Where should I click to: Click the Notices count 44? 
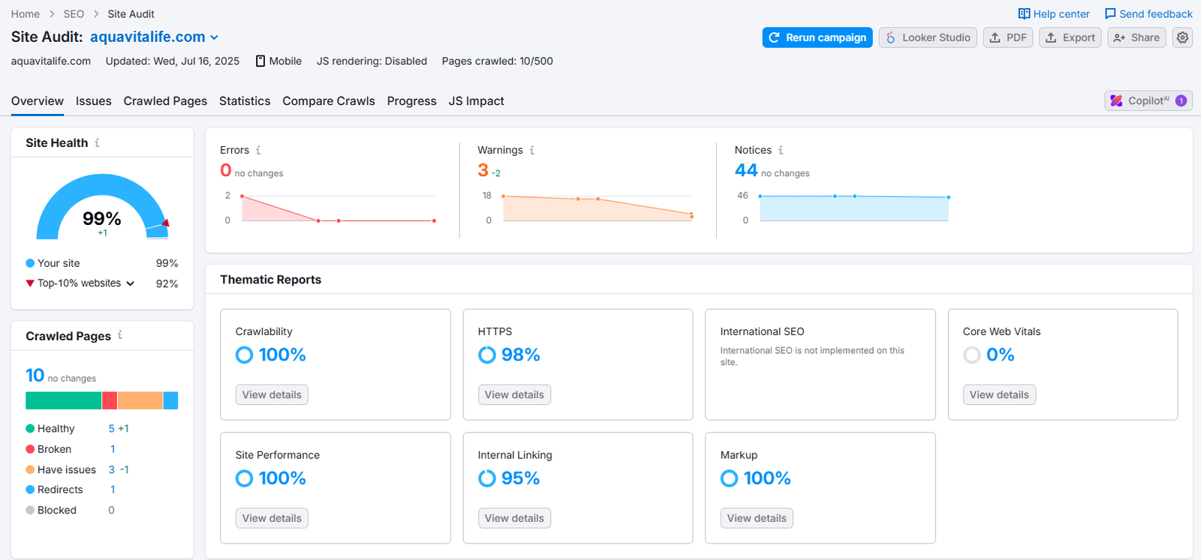coord(746,170)
